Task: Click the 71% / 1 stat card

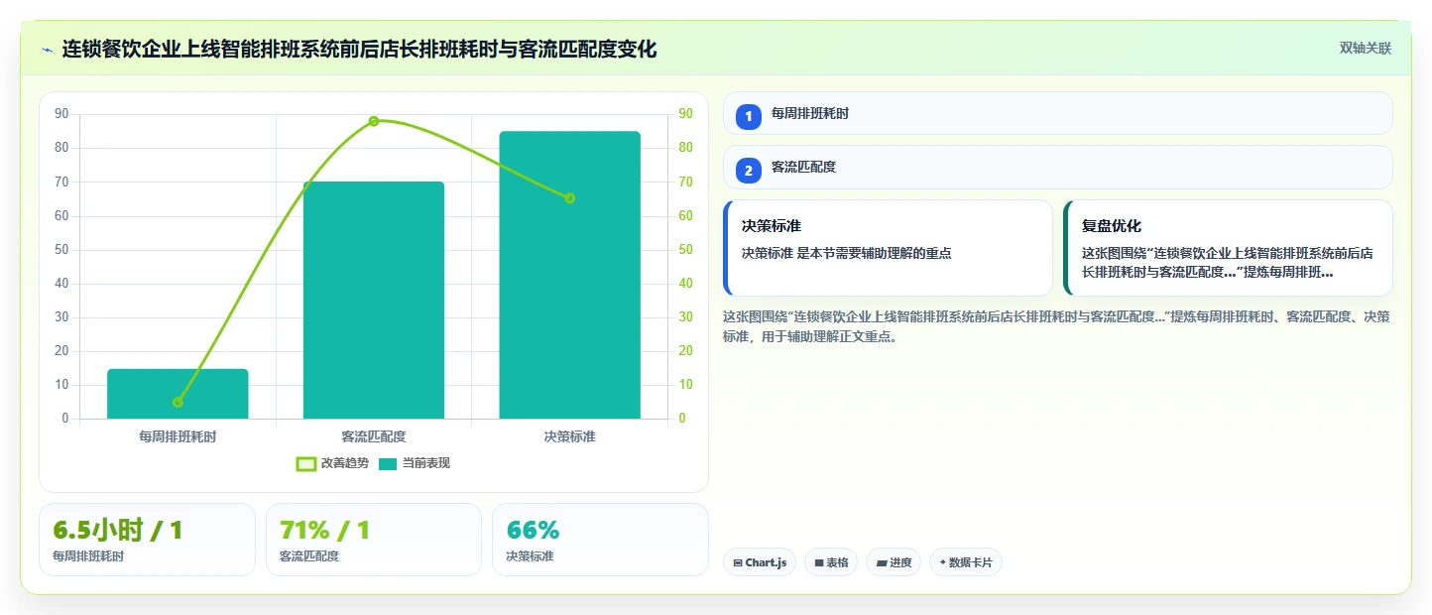Action: click(374, 540)
